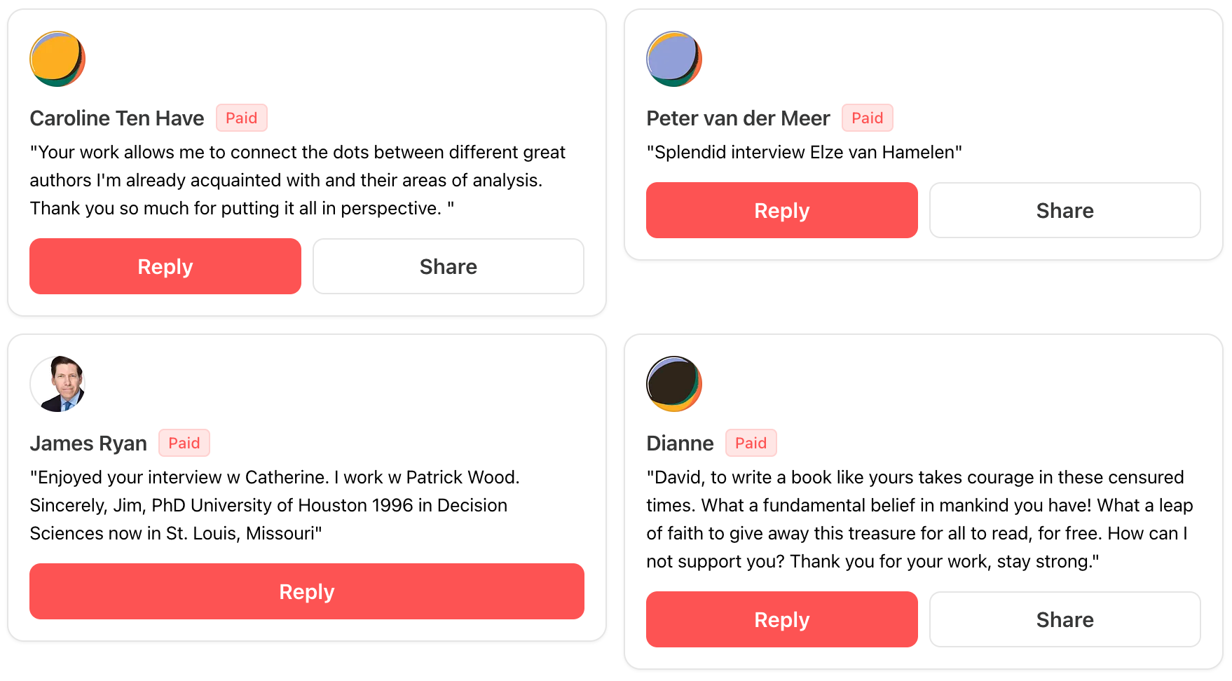This screenshot has height=681, width=1232.
Task: Share Dianne's comment
Action: tap(1065, 619)
